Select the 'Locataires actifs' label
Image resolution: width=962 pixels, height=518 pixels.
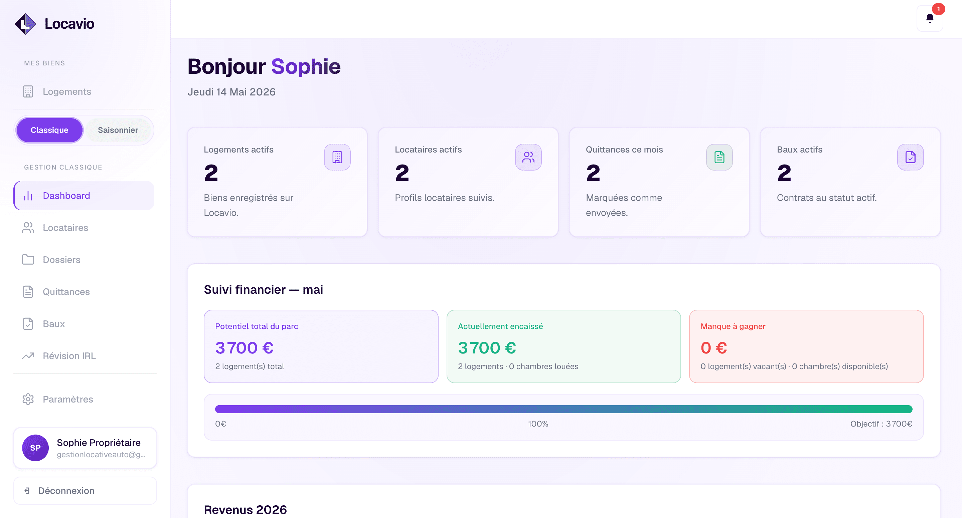[x=428, y=150]
